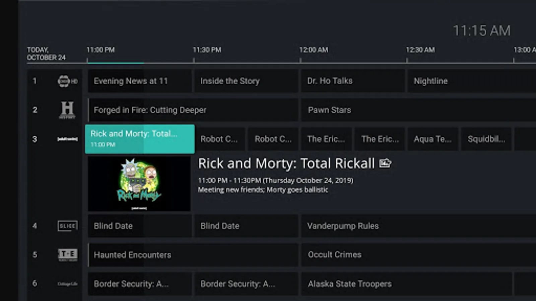Click the record icon beside Total Rickall title
The width and height of the screenshot is (536, 301).
[x=385, y=163]
